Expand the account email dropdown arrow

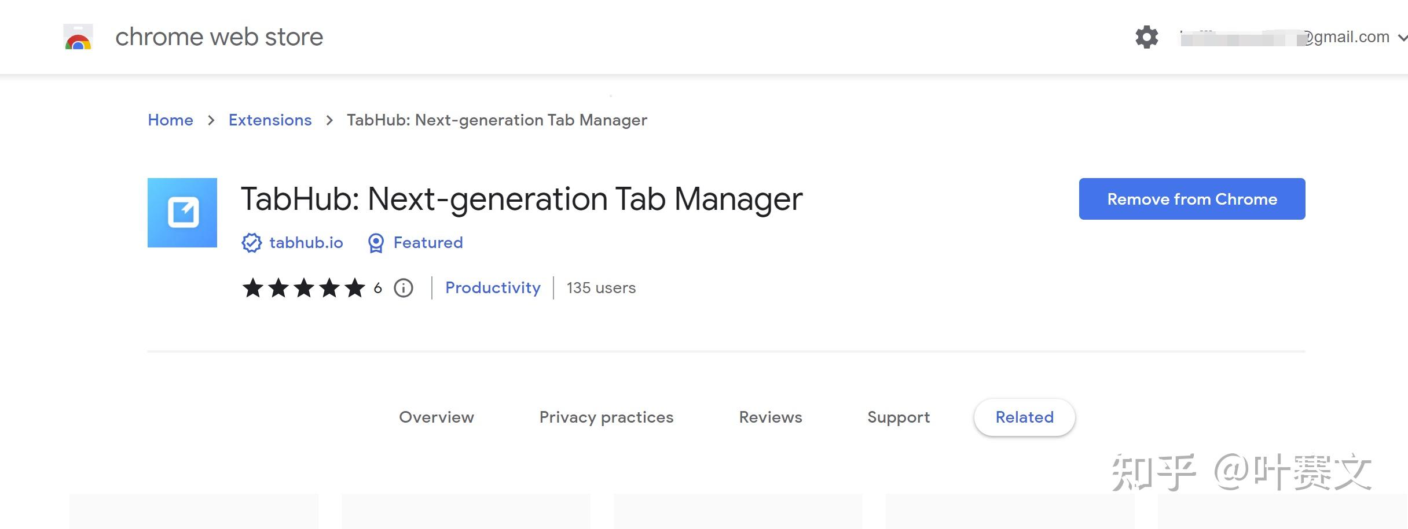[x=1402, y=38]
